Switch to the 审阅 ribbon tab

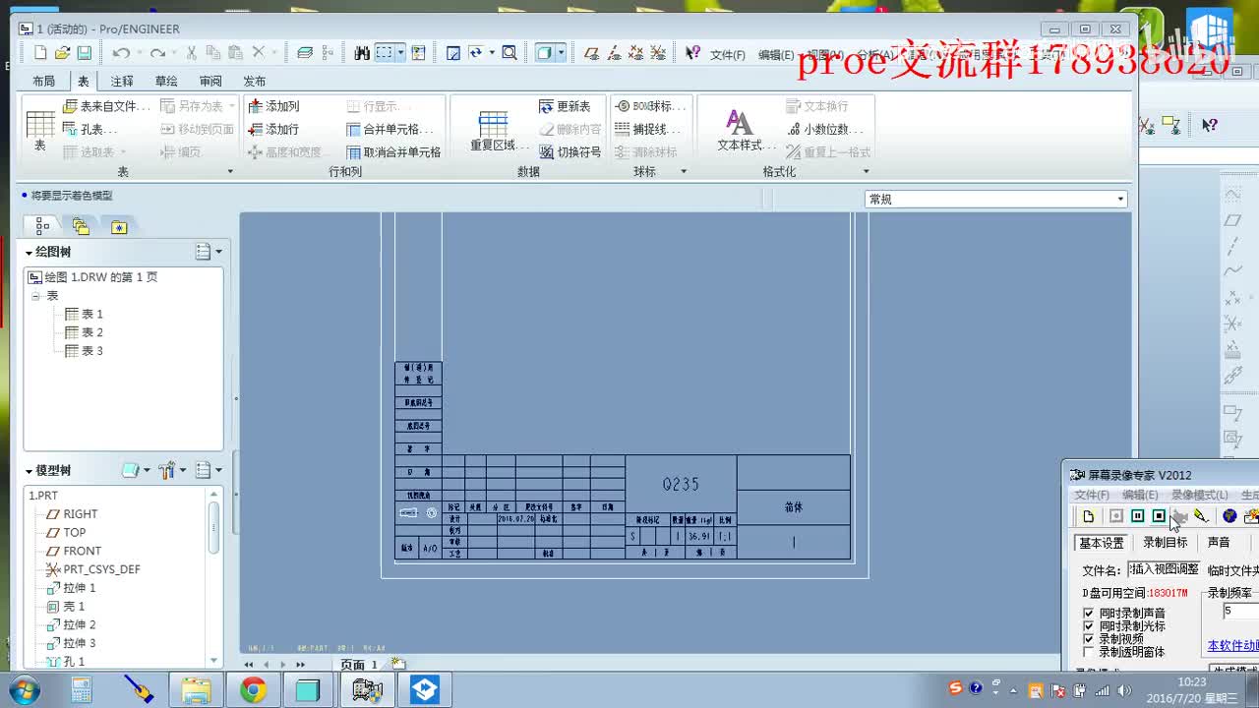click(x=210, y=81)
